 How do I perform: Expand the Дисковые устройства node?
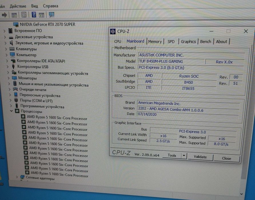tap(5, 37)
